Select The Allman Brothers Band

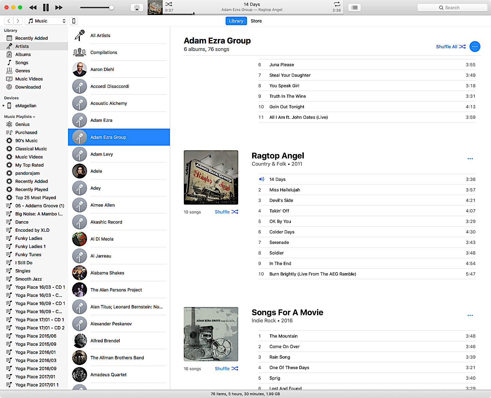[x=119, y=358]
